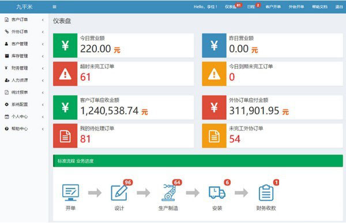The width and height of the screenshot is (346, 223).
Task: Click the 财务收款 clipboard icon
Action: point(266,193)
